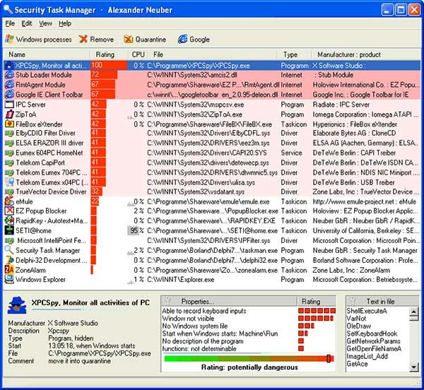
Task: Click the ShellExecuteA text entry
Action: (367, 311)
